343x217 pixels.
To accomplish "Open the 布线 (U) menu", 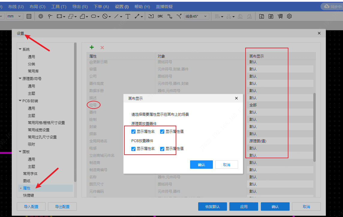I will [x=16, y=7].
